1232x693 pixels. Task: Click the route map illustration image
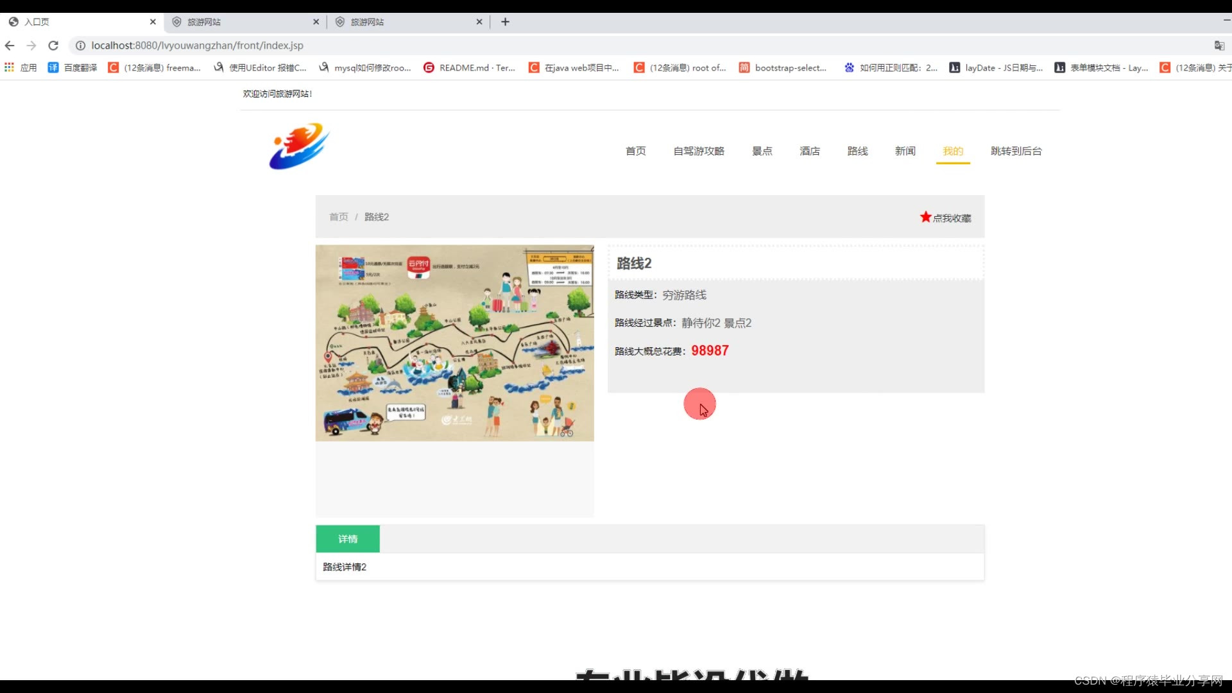[x=454, y=343]
